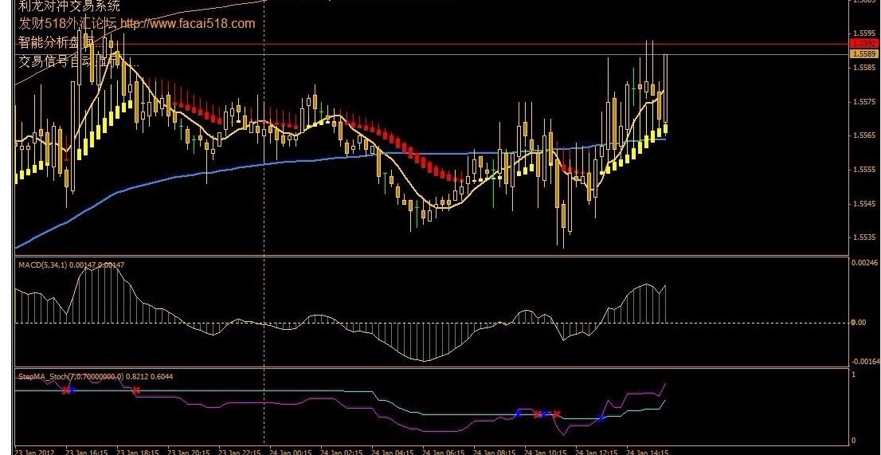Viewport: 881px width, 455px height.
Task: Click the MACD 0.00 zero level label
Action: [858, 323]
